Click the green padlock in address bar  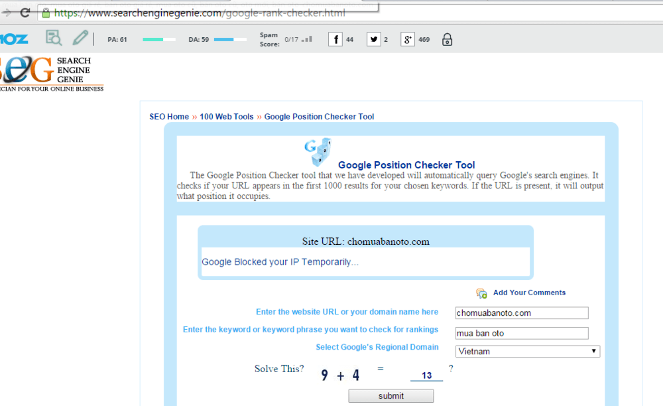(x=46, y=13)
